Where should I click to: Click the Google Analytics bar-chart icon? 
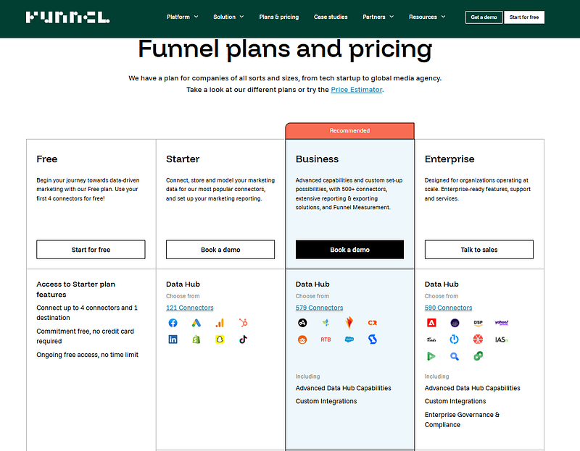pyautogui.click(x=220, y=323)
